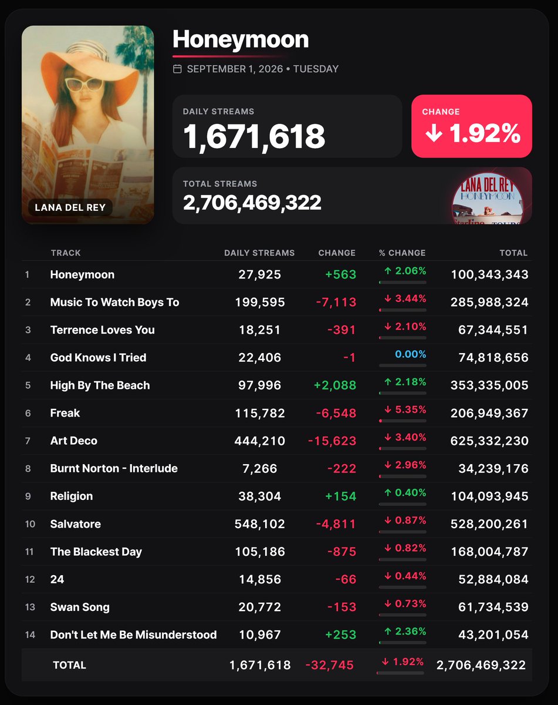Click the Lana Del Rey album cover
Screen dimensions: 558x705
coord(88,125)
